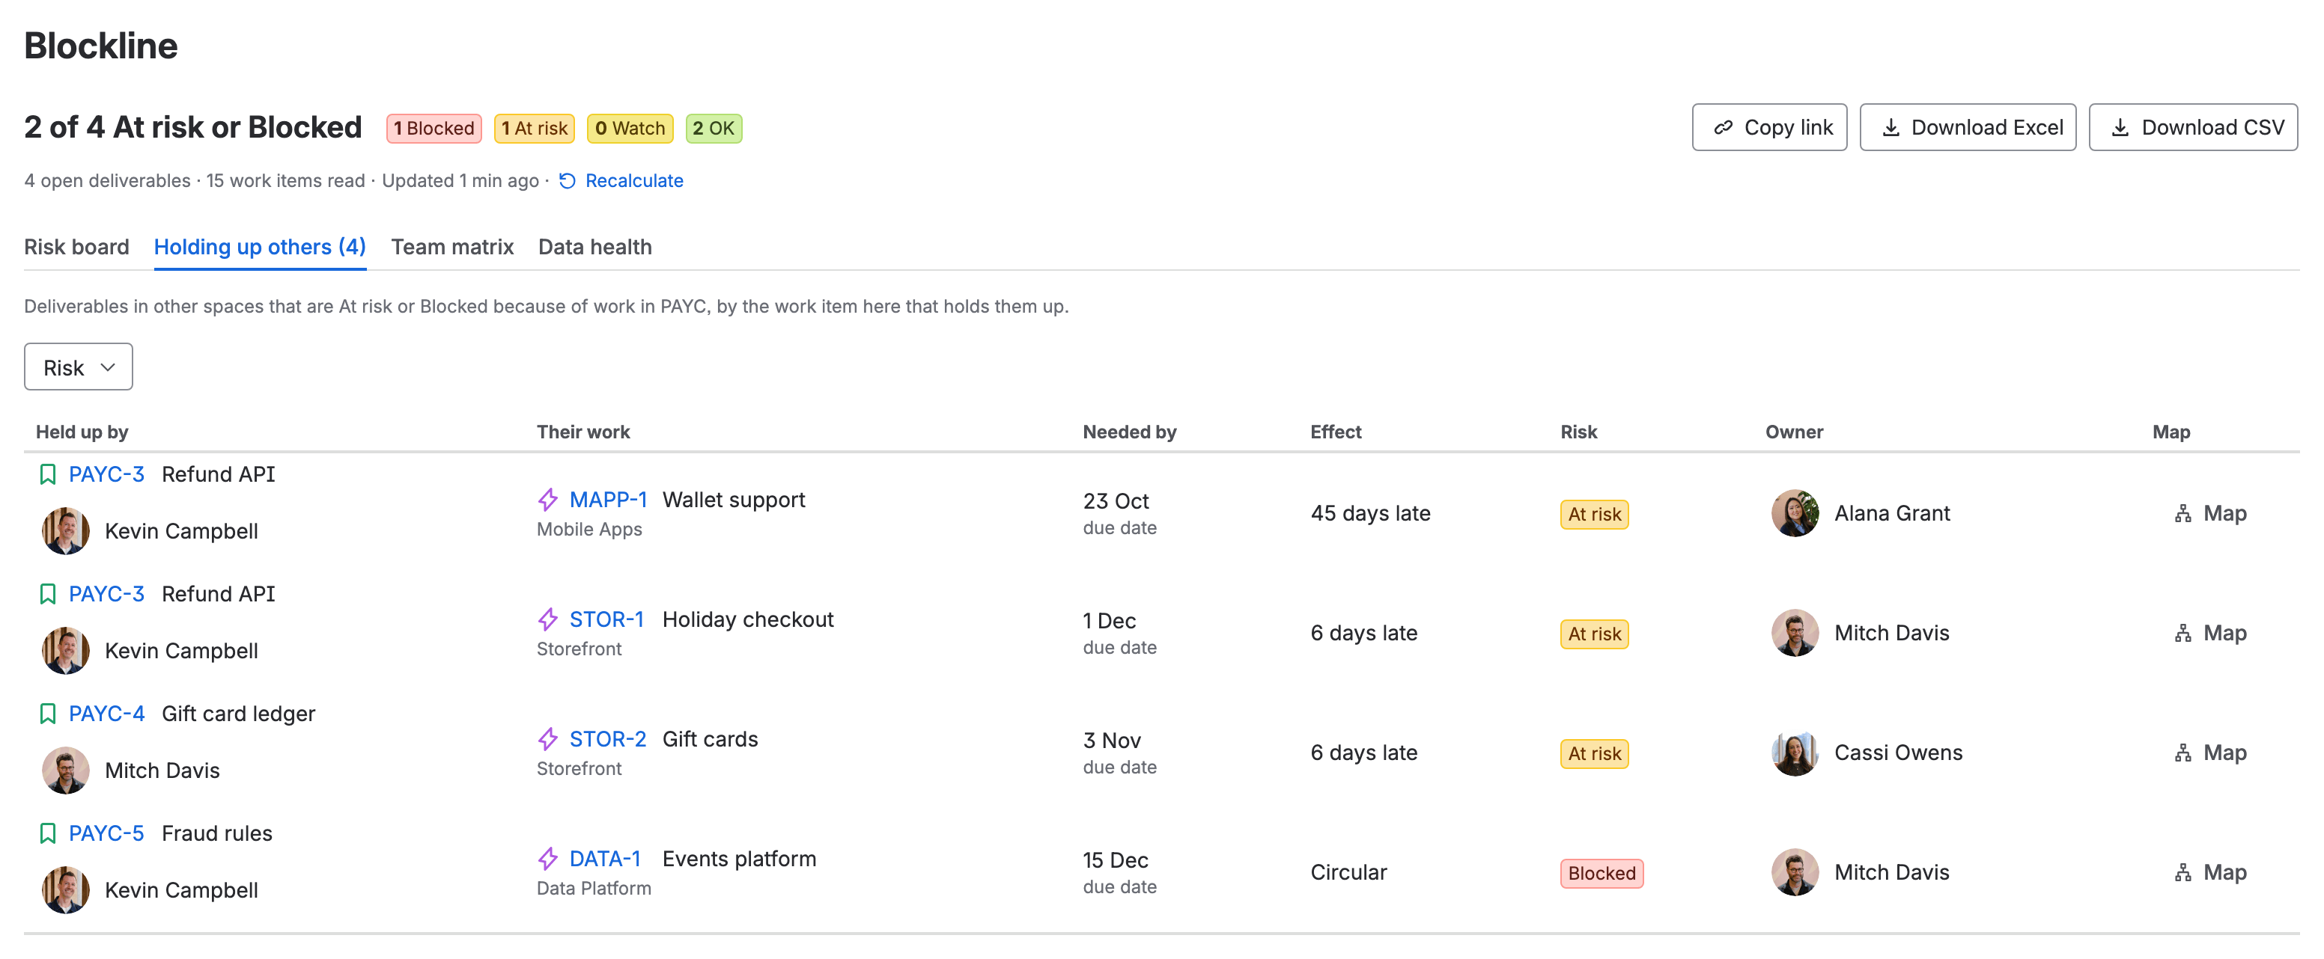Click the Blocked risk label on Events platform row
The image size is (2324, 959).
coord(1601,874)
